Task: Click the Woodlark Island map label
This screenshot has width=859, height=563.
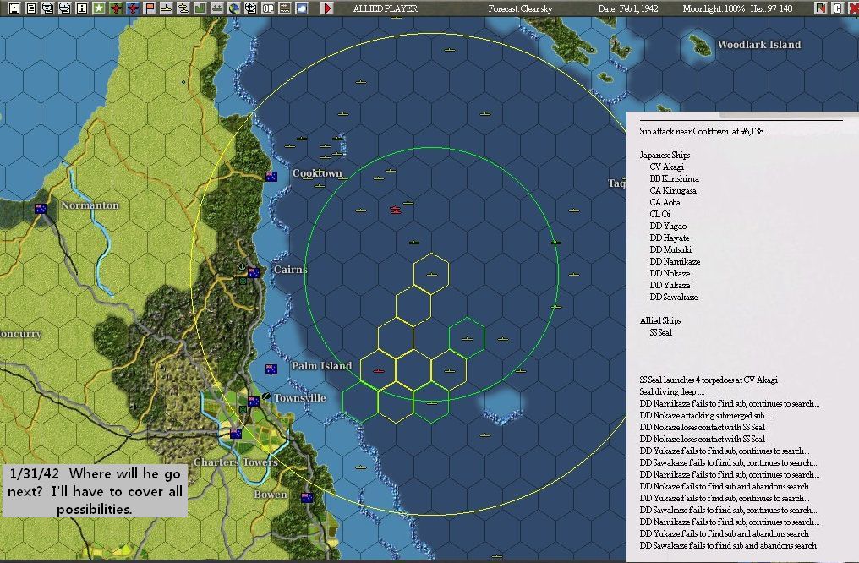Action: click(758, 45)
